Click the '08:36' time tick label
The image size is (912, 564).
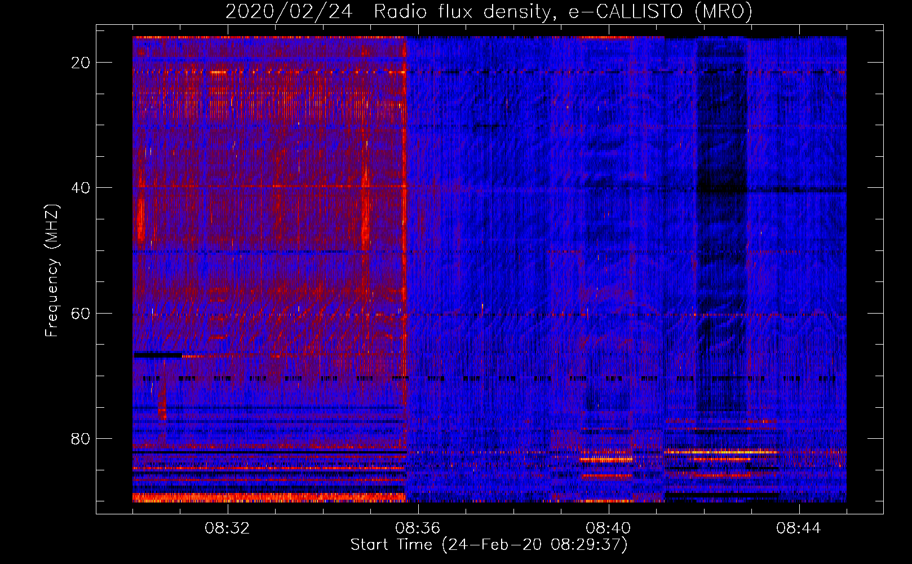[418, 528]
